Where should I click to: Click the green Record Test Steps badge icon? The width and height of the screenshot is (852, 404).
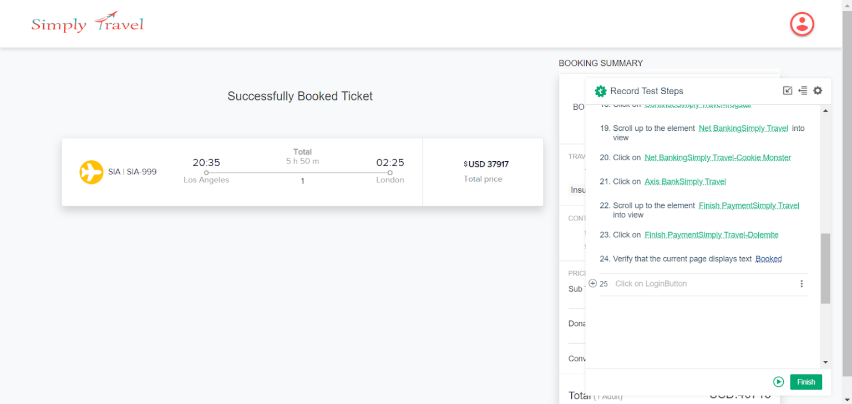pyautogui.click(x=600, y=91)
